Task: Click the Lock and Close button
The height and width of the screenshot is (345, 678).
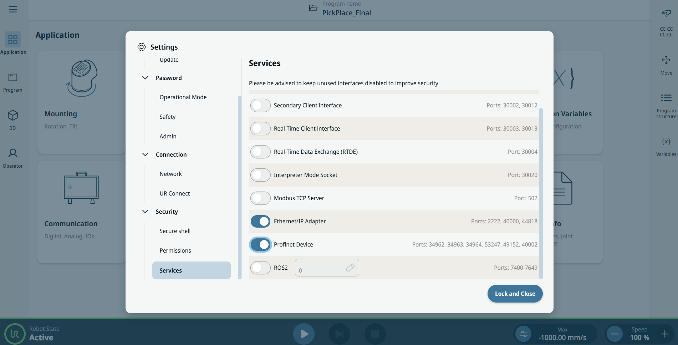Action: click(x=515, y=294)
